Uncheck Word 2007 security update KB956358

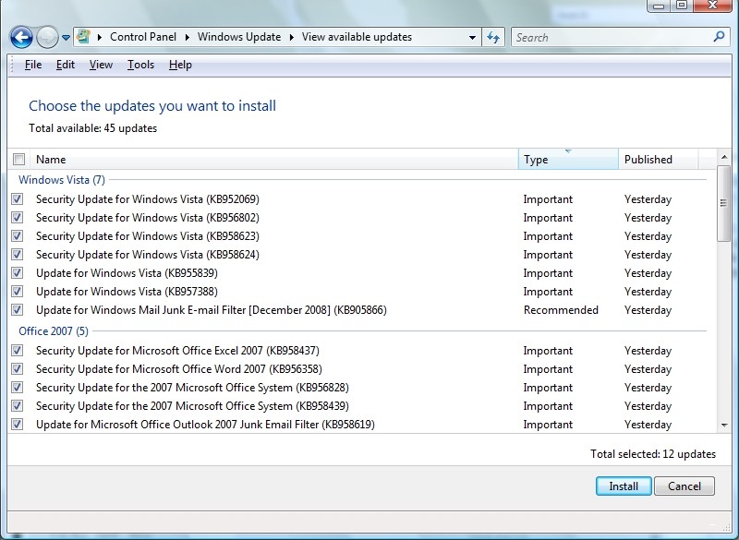point(18,368)
